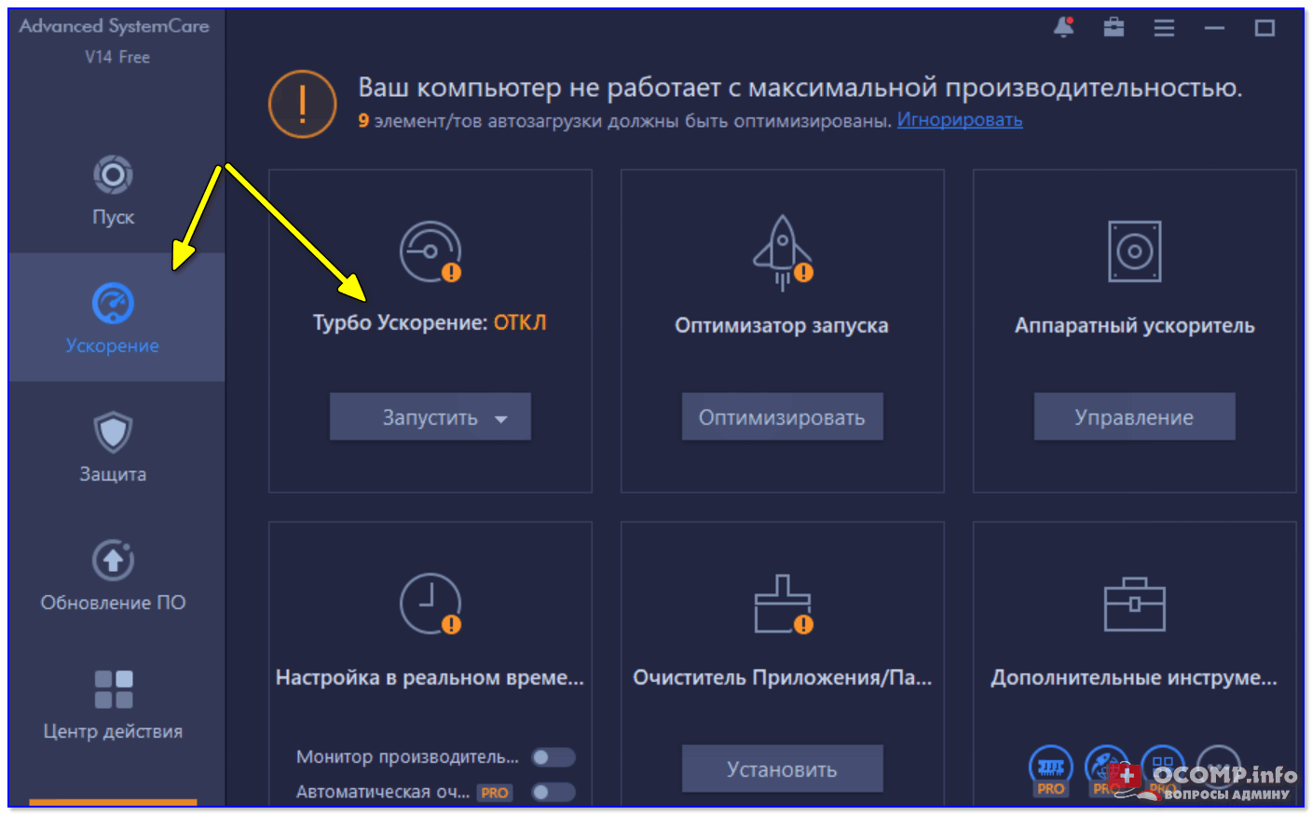The image size is (1312, 815).
Task: Click the clock icon for real-time tuning
Action: click(430, 604)
